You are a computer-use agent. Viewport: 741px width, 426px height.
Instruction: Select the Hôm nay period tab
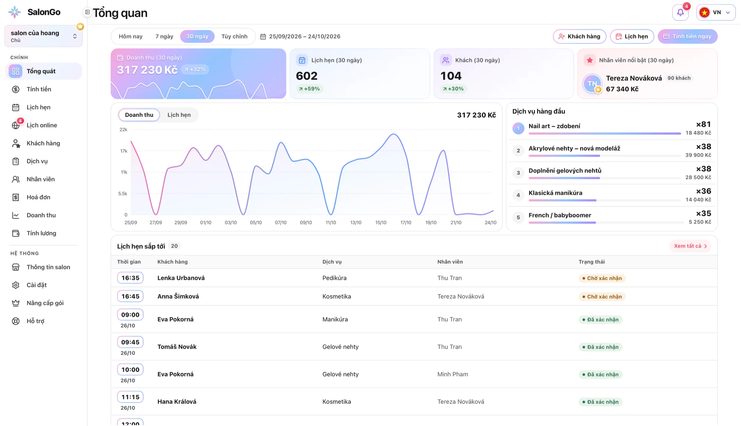tap(130, 36)
